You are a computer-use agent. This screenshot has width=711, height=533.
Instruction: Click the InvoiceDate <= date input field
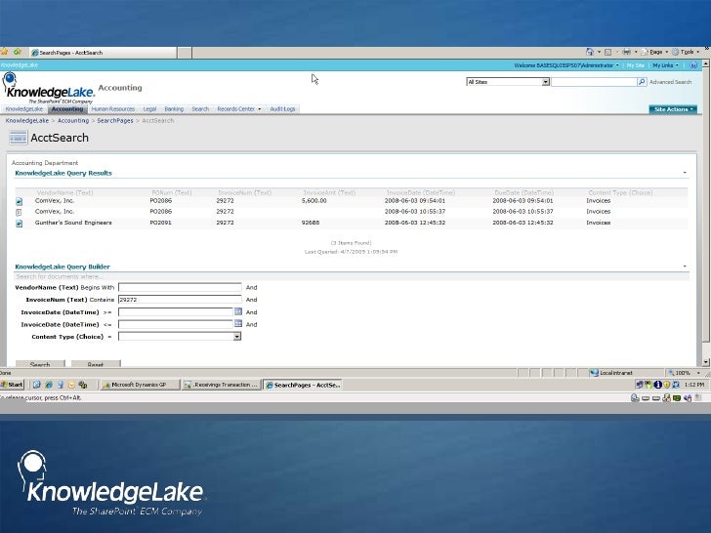[176, 324]
